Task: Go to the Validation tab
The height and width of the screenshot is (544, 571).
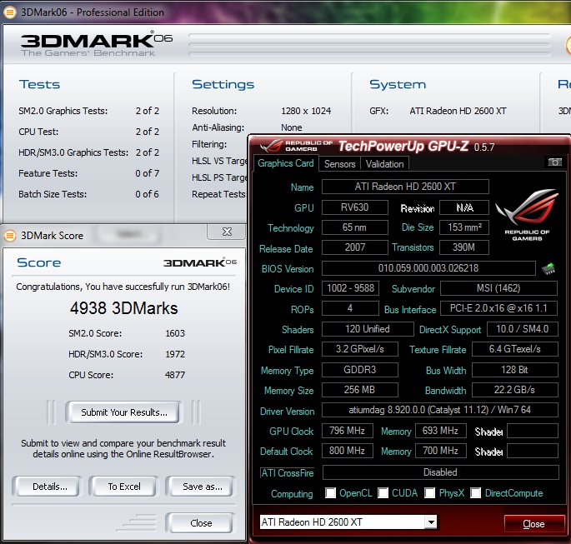Action: [x=385, y=164]
